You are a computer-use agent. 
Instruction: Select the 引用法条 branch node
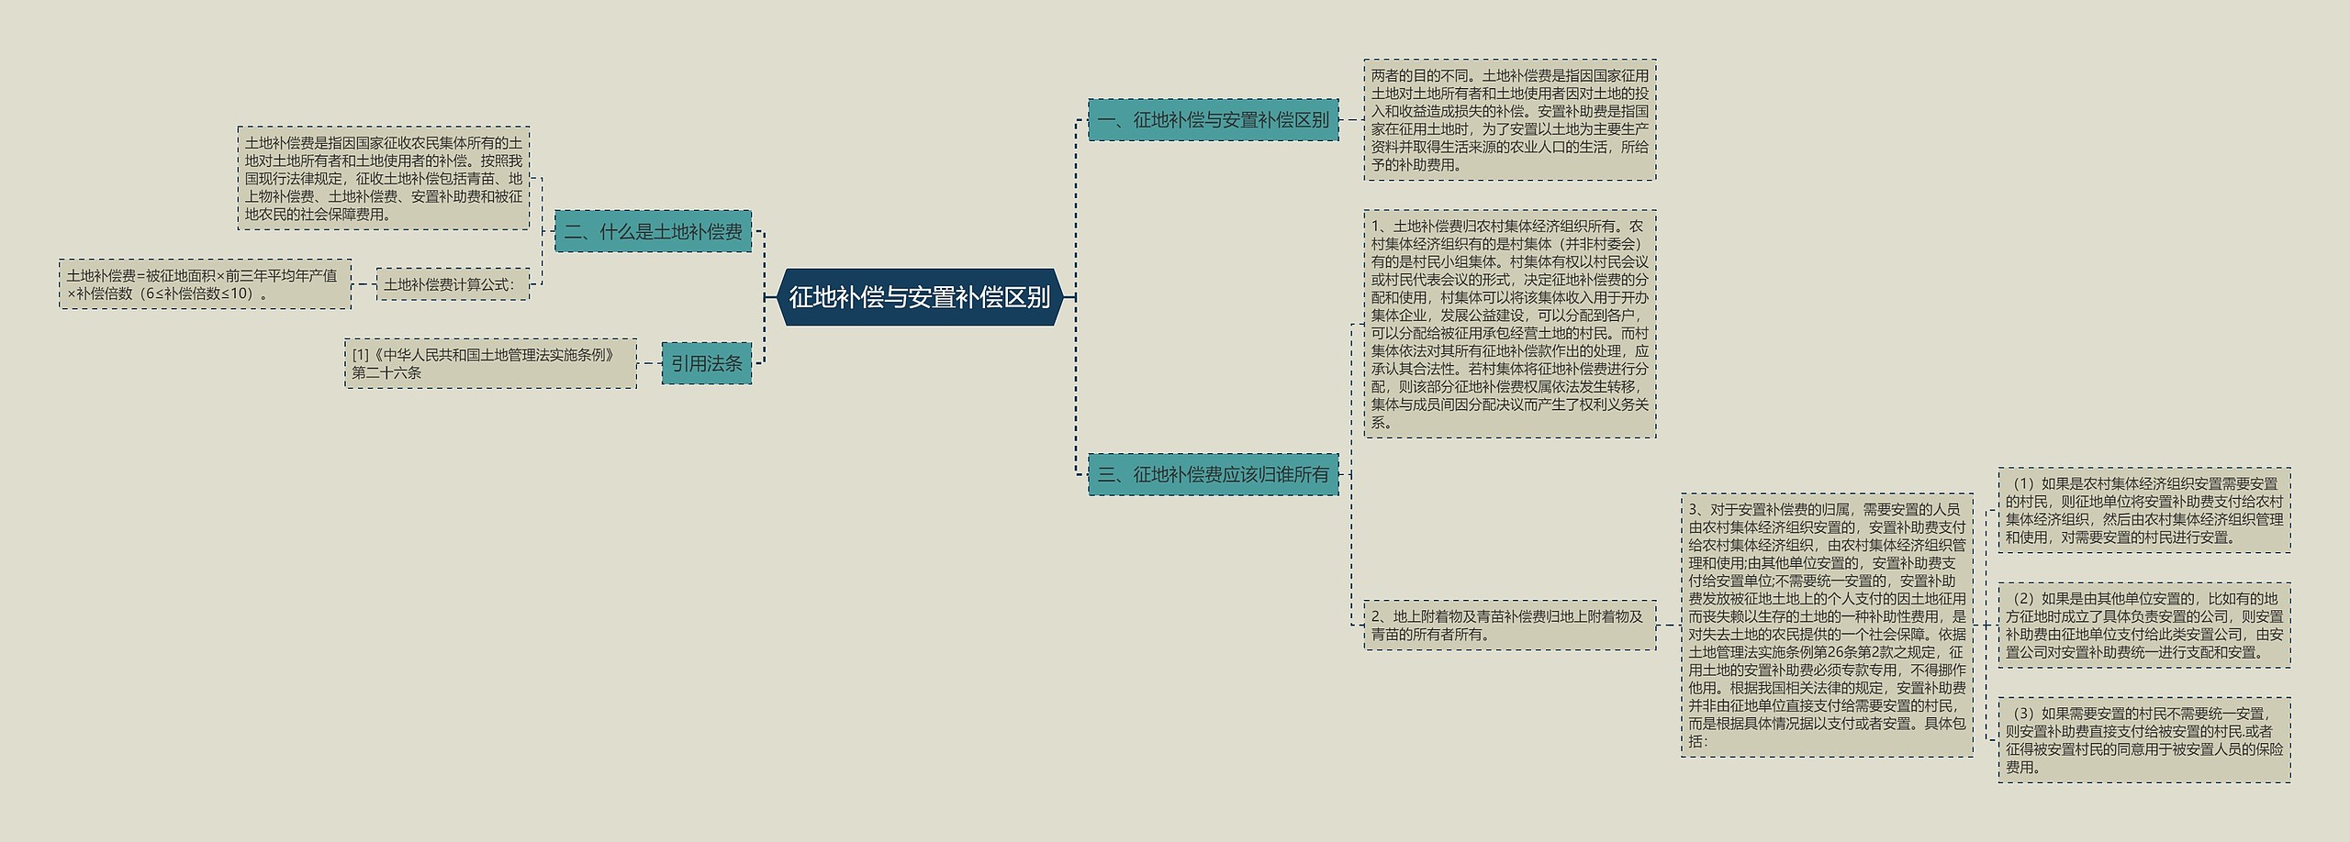706,363
